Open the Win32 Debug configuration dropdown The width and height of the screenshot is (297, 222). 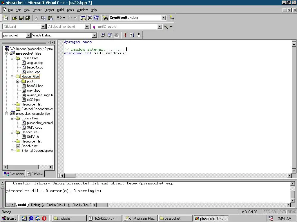click(x=94, y=35)
